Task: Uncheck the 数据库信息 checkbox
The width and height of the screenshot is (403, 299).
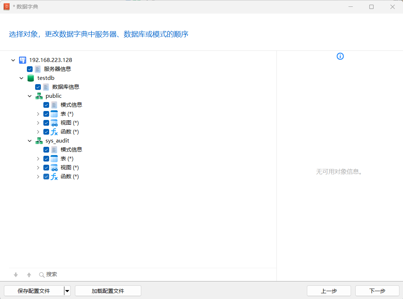Action: 38,87
